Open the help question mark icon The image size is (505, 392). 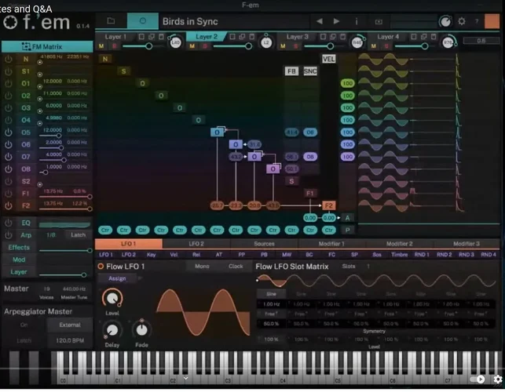pyautogui.click(x=477, y=21)
